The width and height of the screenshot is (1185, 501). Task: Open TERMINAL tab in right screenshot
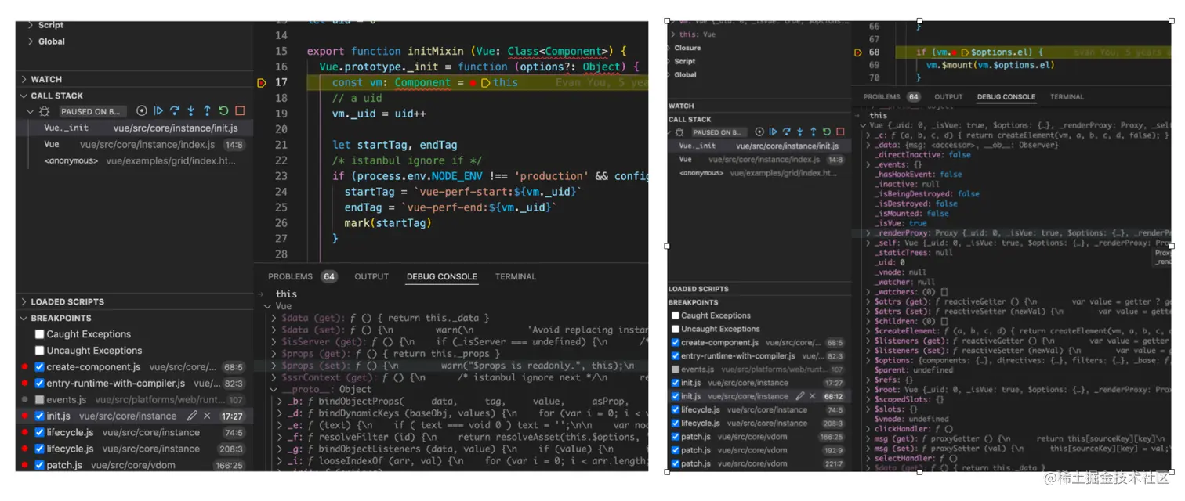coord(1067,97)
